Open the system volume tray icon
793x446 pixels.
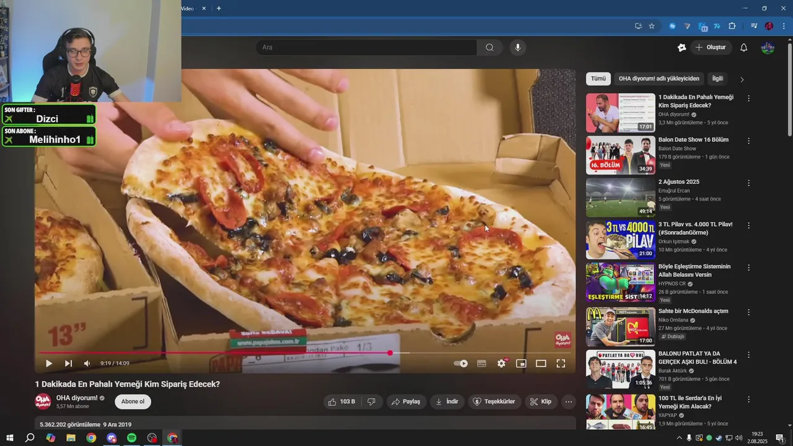(738, 438)
